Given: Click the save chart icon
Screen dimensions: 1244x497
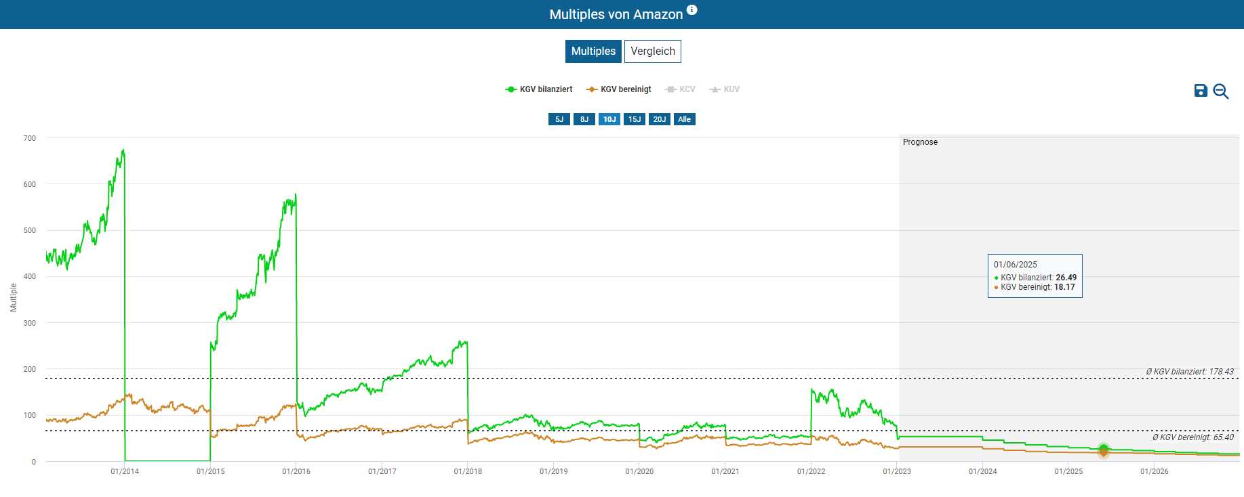Looking at the screenshot, I should [1201, 91].
